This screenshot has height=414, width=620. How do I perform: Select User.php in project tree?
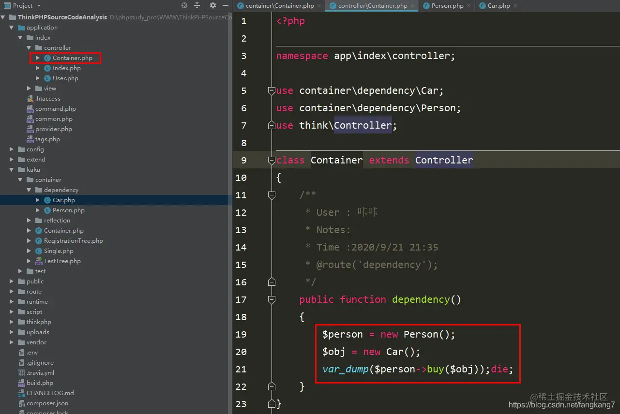(x=65, y=78)
